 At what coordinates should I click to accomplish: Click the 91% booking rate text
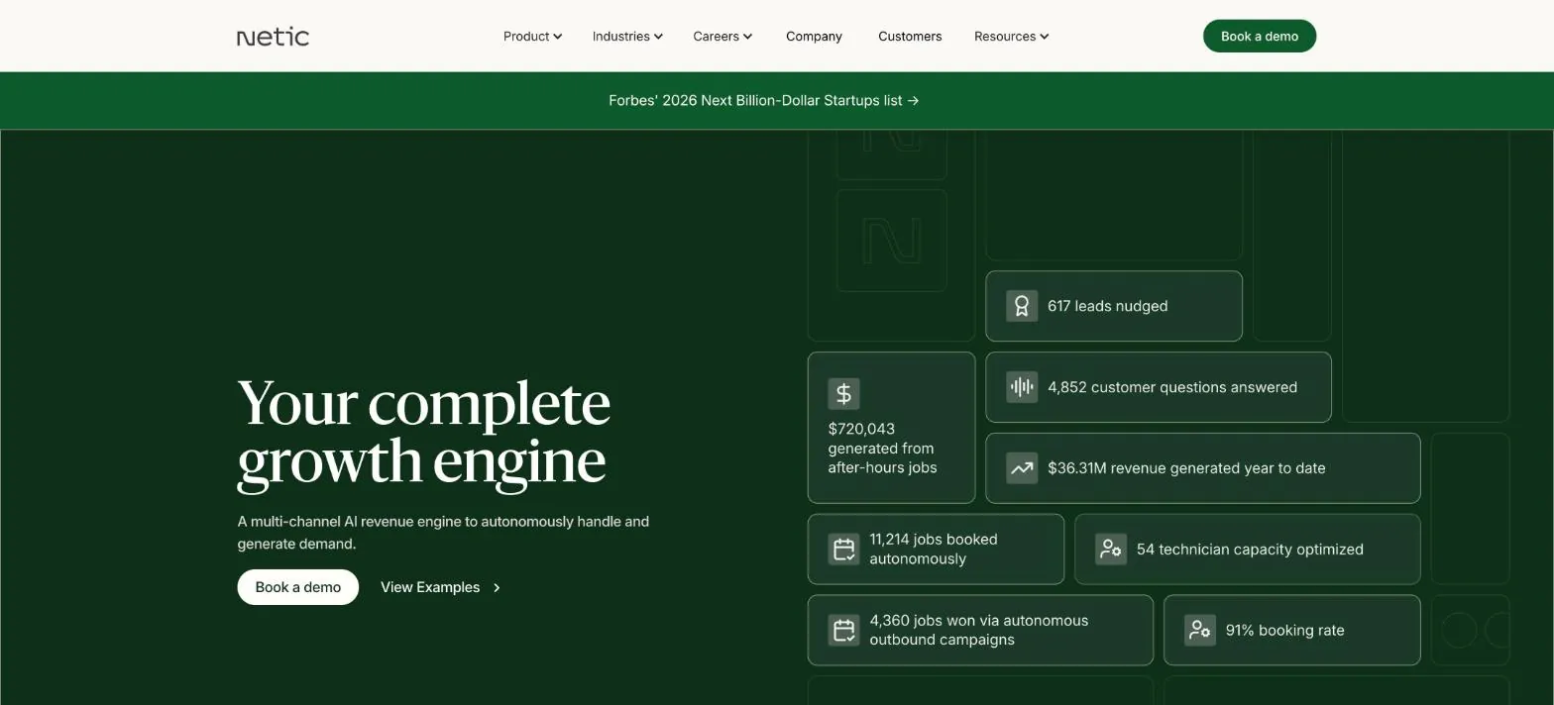pyautogui.click(x=1284, y=630)
